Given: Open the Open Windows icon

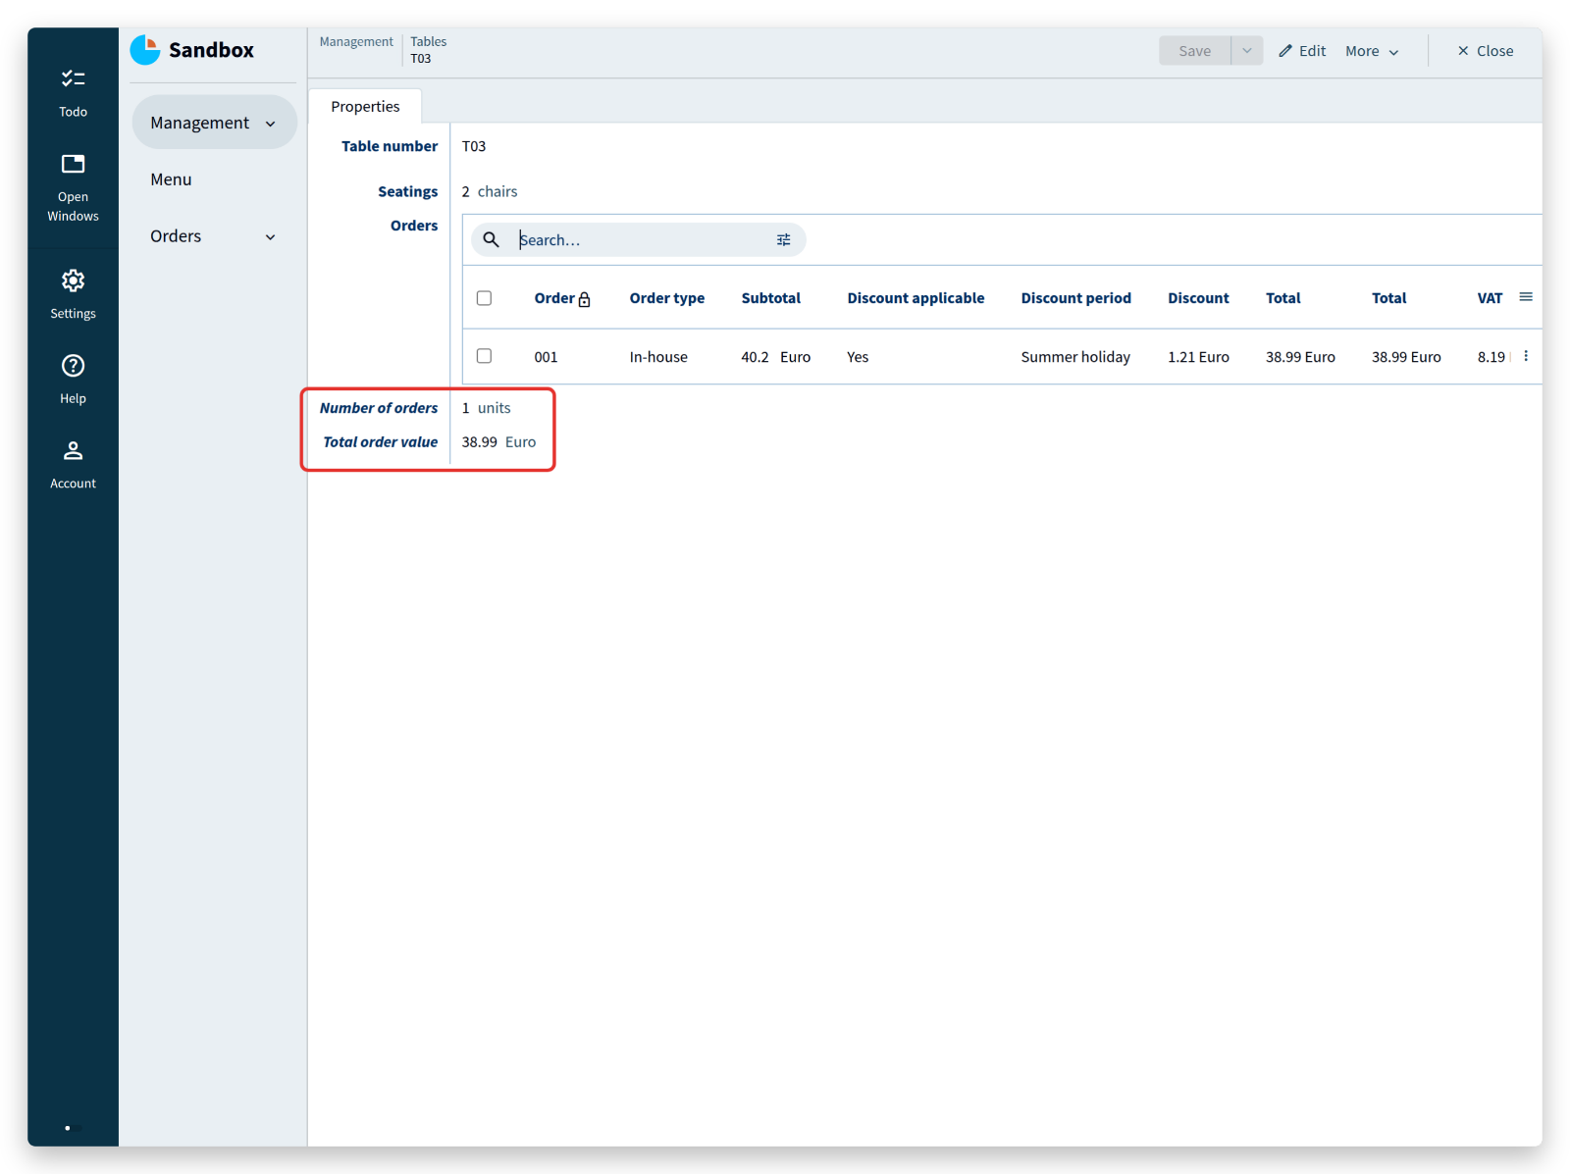Looking at the screenshot, I should 73,164.
